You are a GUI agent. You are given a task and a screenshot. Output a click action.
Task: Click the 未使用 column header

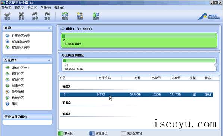point(172,78)
